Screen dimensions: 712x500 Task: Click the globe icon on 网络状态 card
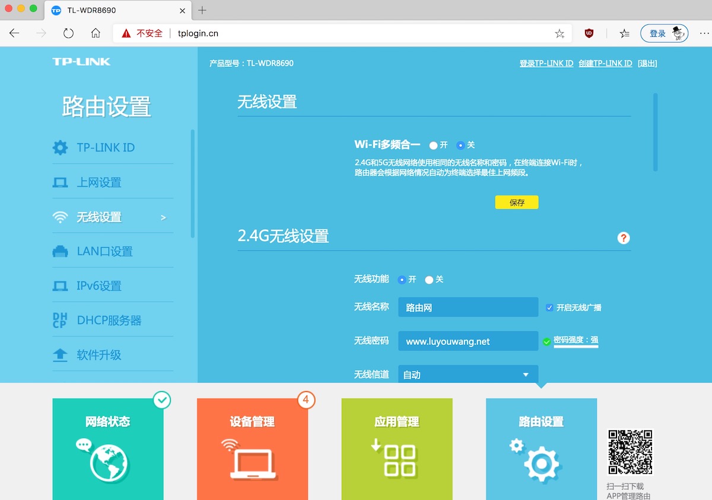107,459
